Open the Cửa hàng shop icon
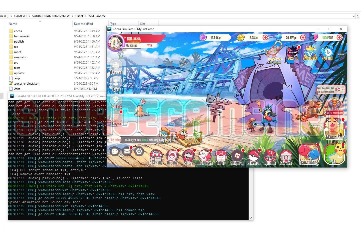This screenshot has height=237, width=361. pyautogui.click(x=156, y=157)
